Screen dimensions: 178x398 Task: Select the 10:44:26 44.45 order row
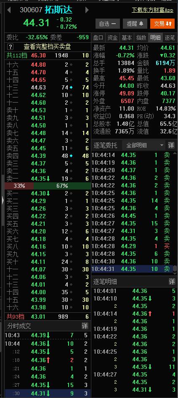pos(132,216)
